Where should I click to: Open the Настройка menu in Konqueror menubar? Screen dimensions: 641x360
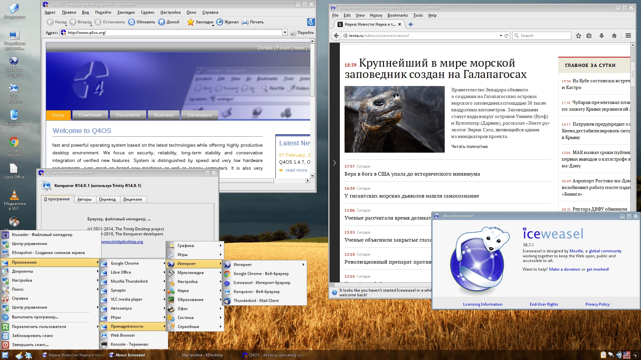click(170, 12)
